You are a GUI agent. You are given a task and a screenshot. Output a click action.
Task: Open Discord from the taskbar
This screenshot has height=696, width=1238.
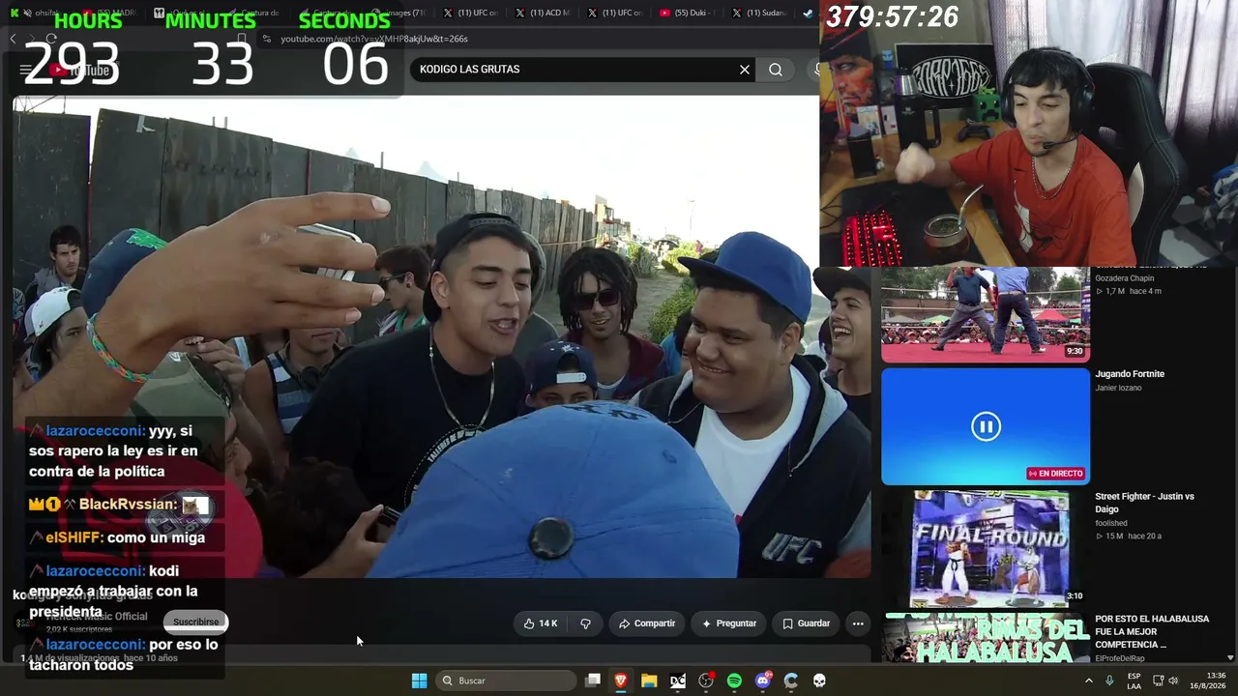[x=763, y=681]
